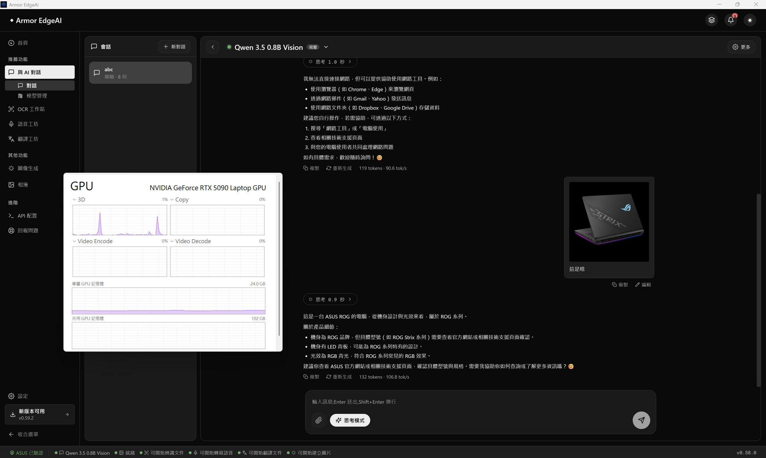Open 模型管理 in sidebar
Image resolution: width=766 pixels, height=458 pixels.
[x=40, y=96]
